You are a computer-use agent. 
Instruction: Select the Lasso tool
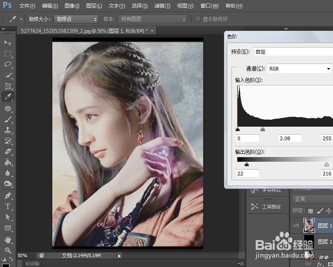pyautogui.click(x=8, y=64)
